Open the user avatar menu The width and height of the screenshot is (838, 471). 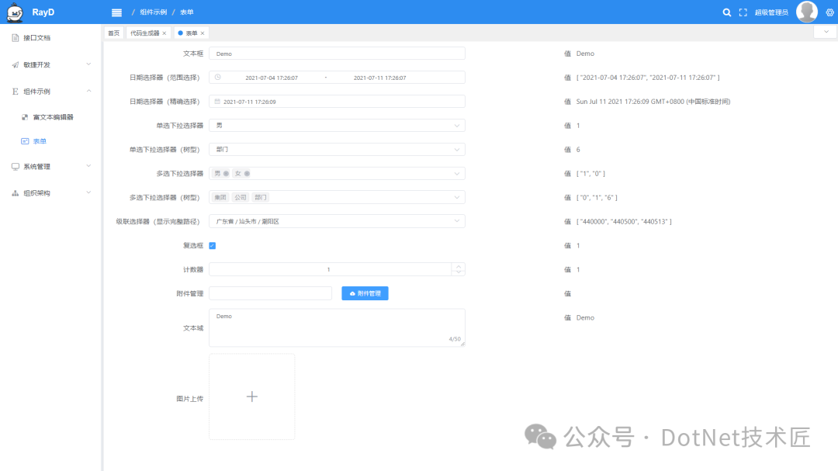coord(806,12)
